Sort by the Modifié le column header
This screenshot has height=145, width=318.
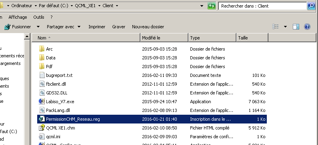(x=164, y=38)
